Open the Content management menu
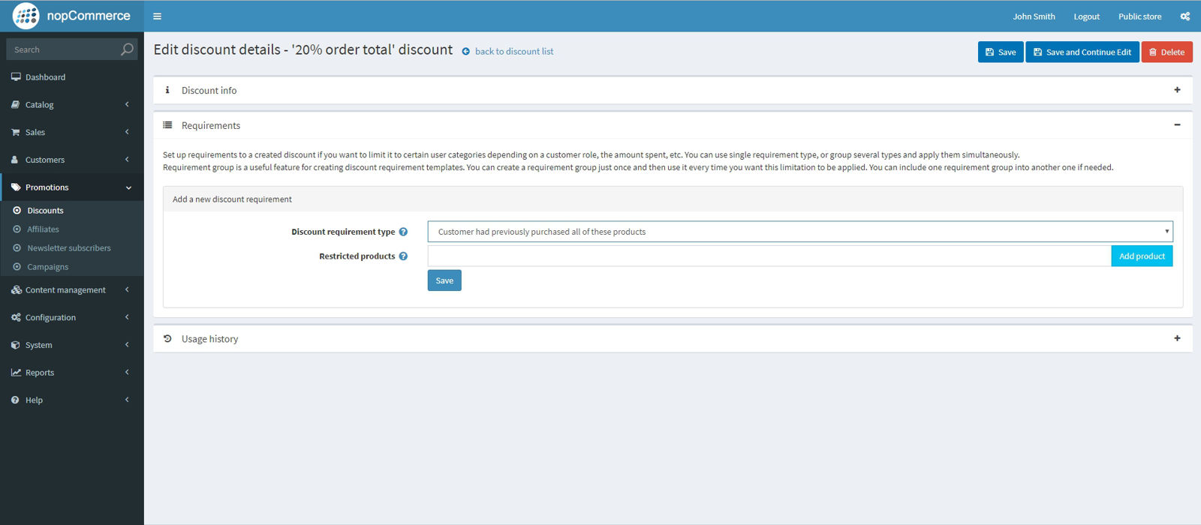The image size is (1201, 525). click(x=71, y=289)
